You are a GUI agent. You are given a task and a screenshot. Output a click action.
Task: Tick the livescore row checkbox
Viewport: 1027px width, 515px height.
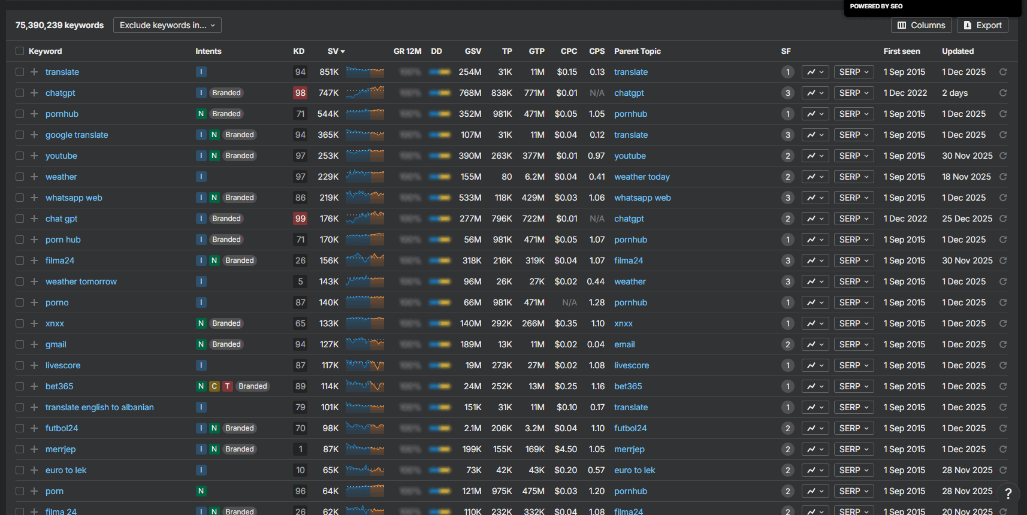[20, 365]
